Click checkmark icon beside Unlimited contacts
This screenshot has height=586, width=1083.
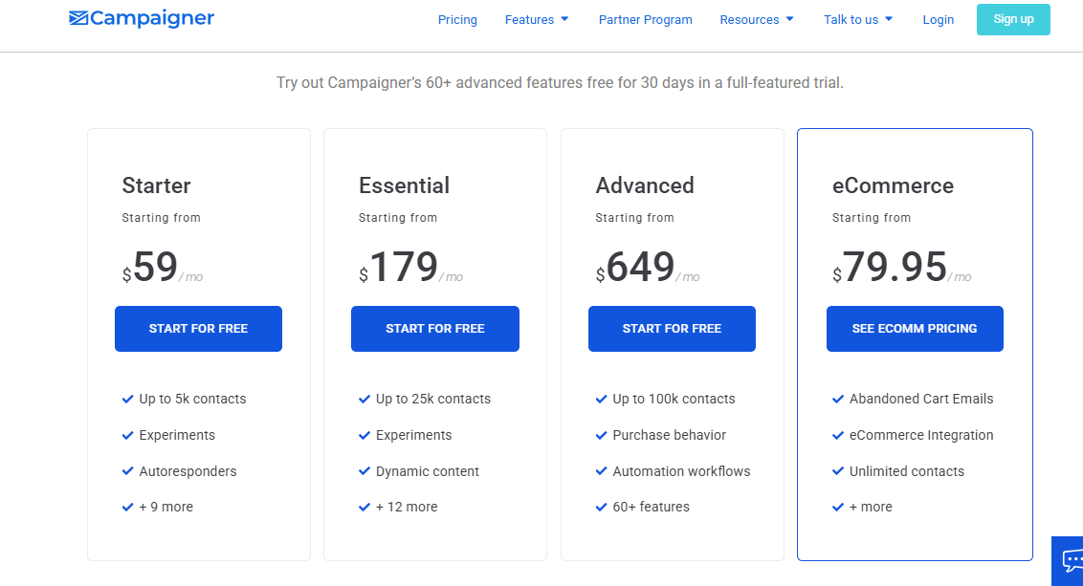point(837,471)
